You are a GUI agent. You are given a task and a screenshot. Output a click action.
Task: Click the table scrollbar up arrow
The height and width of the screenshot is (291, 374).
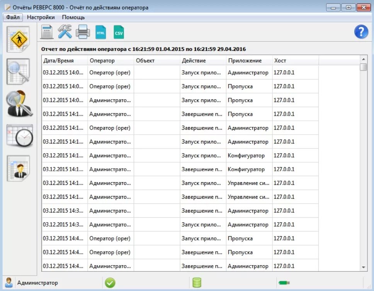[x=363, y=59]
